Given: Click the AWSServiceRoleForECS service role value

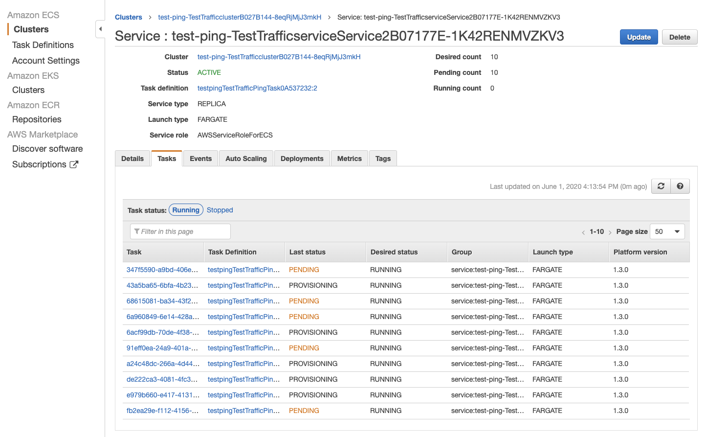Looking at the screenshot, I should pos(235,135).
